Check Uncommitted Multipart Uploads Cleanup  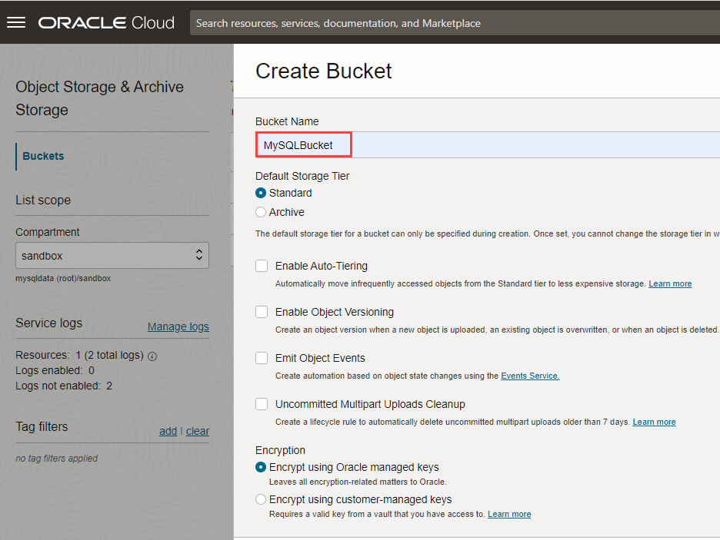coord(262,403)
